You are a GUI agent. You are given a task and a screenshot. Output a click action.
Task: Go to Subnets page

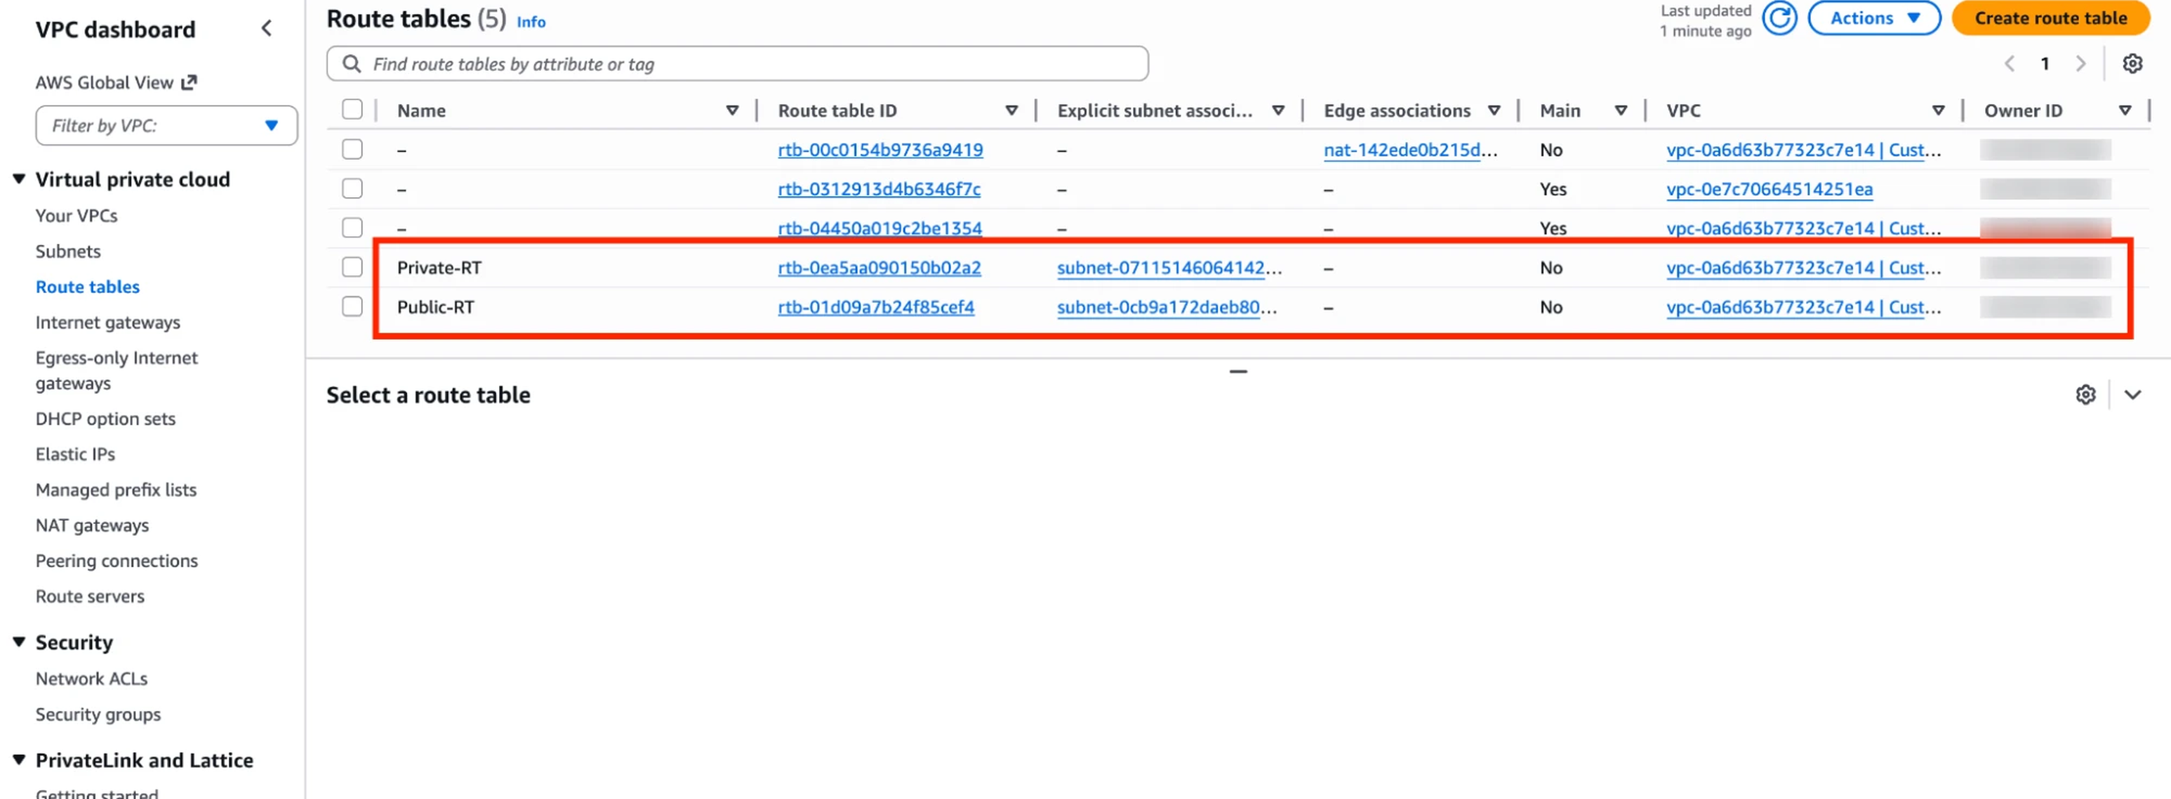pyautogui.click(x=67, y=251)
